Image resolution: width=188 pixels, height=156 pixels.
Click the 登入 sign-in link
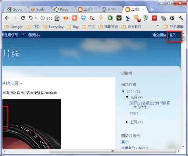(x=173, y=35)
